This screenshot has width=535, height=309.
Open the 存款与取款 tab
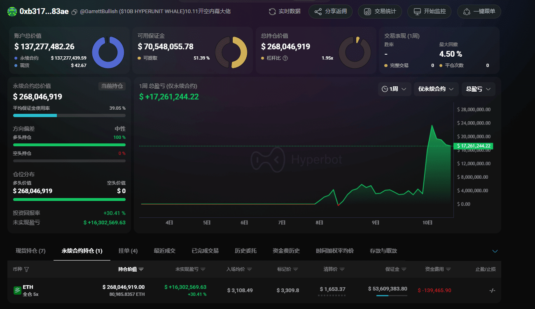click(383, 251)
